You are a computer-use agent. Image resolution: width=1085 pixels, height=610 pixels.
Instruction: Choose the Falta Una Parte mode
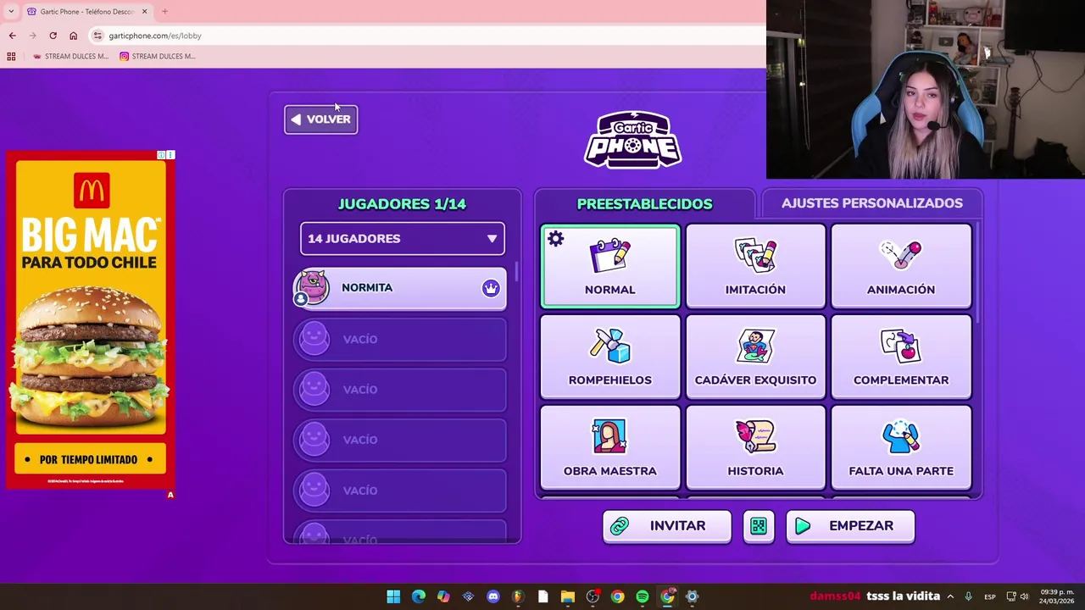pos(901,446)
